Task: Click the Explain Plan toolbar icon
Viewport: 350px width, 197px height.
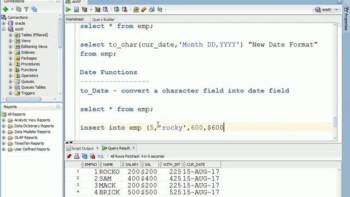Action: click(x=84, y=9)
